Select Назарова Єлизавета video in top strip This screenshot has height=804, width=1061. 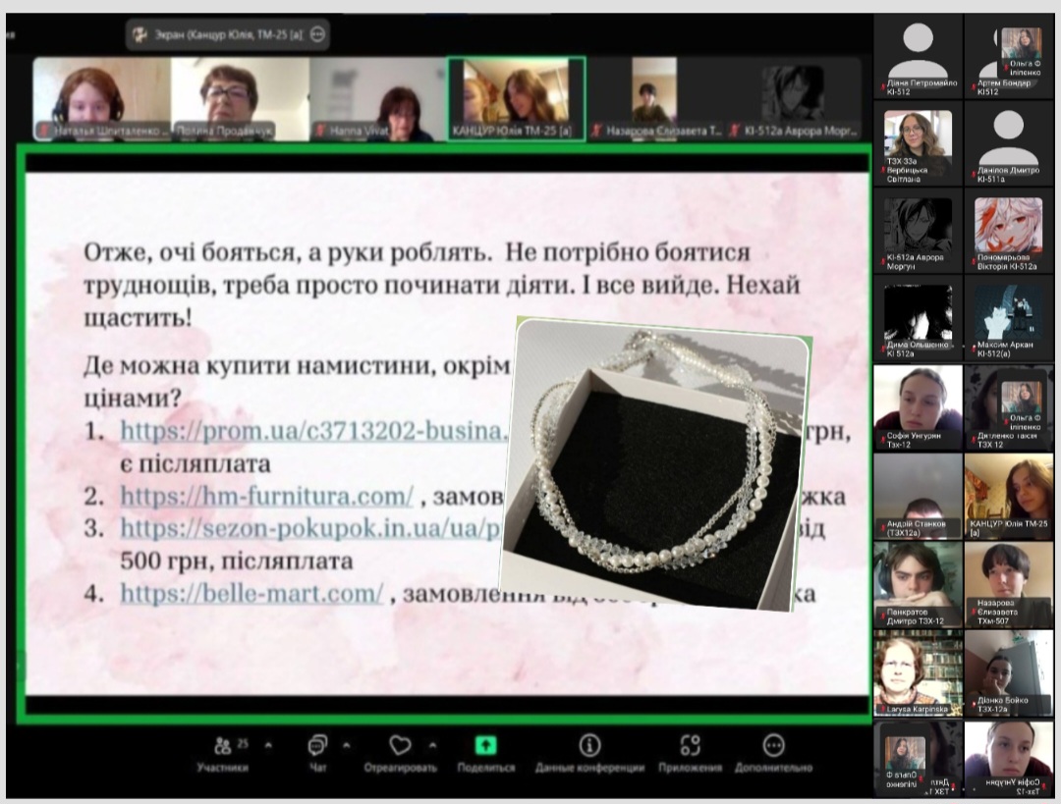click(654, 99)
